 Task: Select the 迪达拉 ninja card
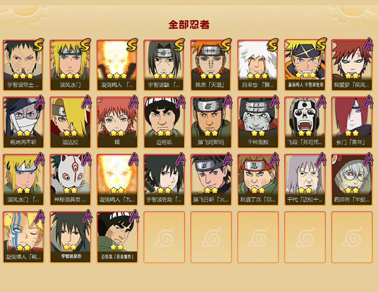[x=70, y=123]
